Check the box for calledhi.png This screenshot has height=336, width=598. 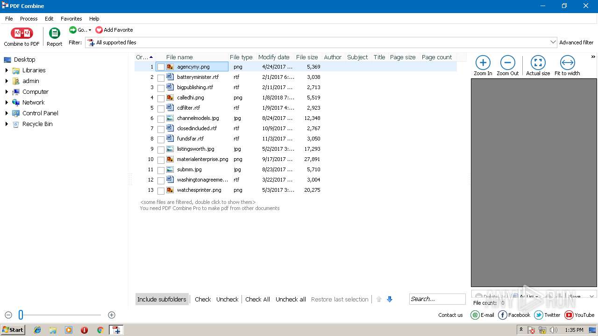(161, 98)
